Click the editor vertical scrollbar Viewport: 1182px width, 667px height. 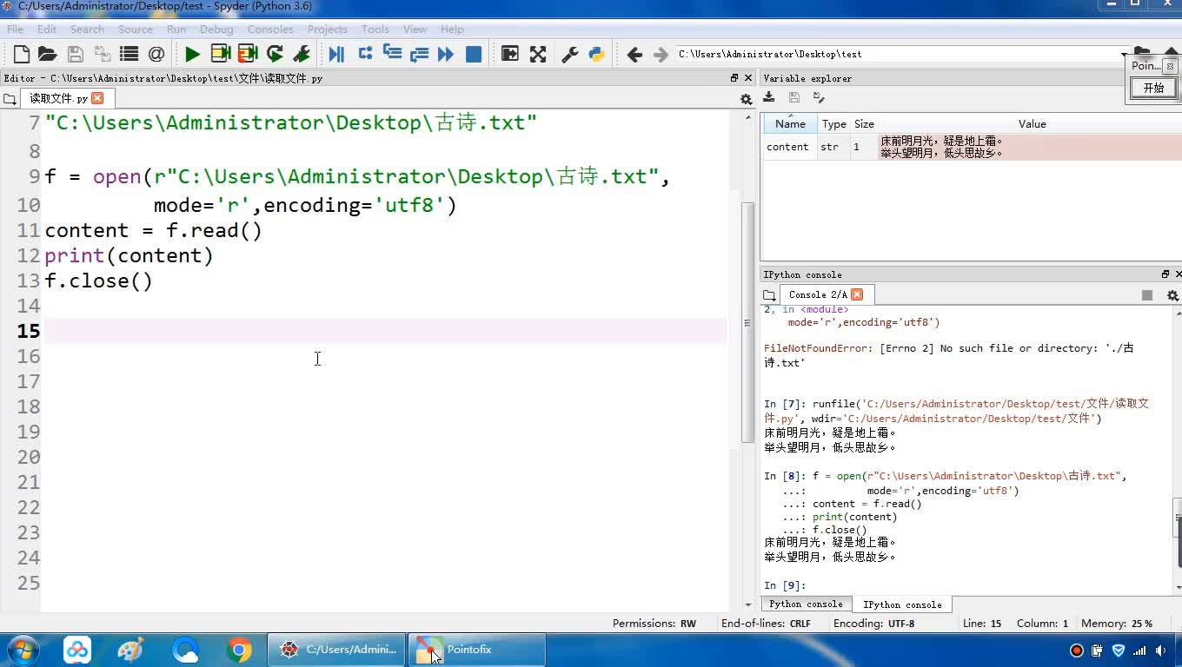747,321
